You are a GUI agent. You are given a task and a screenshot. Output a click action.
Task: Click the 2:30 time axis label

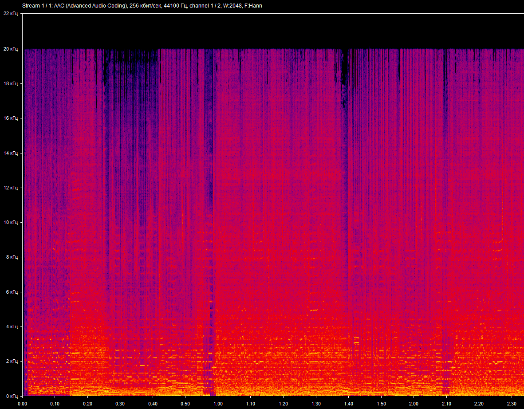(x=512, y=404)
